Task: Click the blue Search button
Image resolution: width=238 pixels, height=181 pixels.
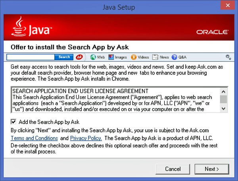Action: point(64,57)
